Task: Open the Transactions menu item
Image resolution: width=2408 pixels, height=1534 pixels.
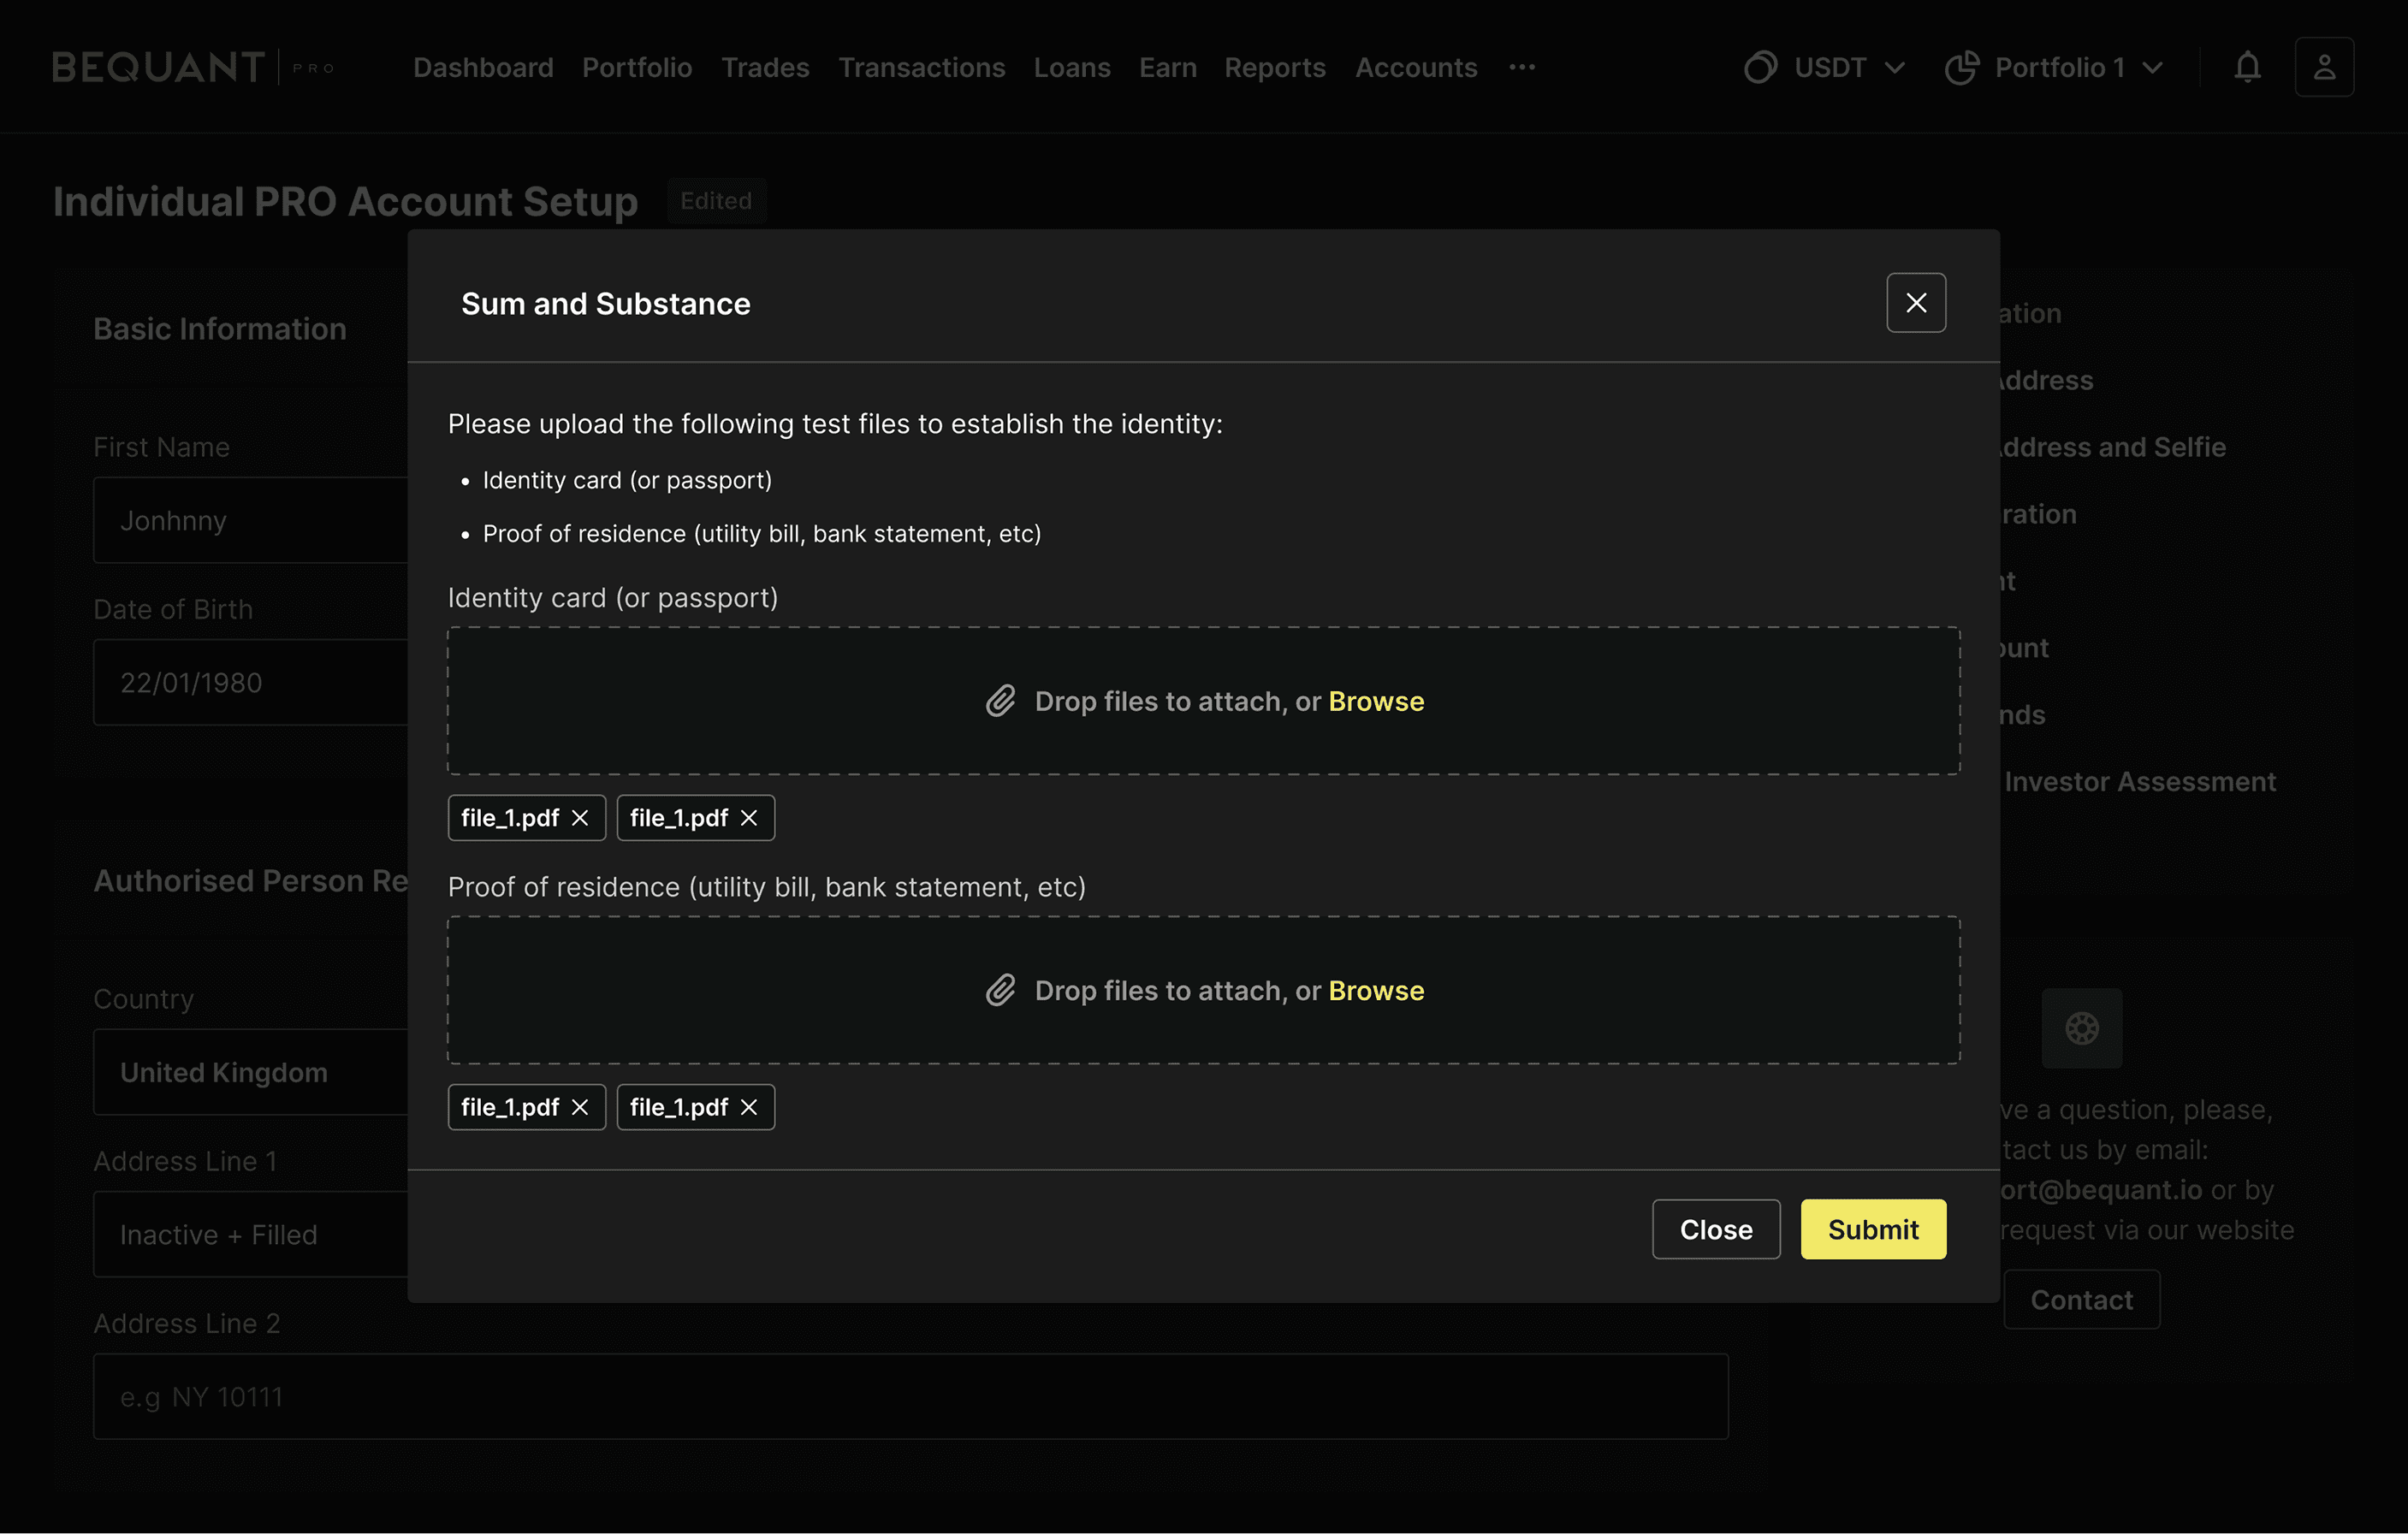Action: click(921, 67)
